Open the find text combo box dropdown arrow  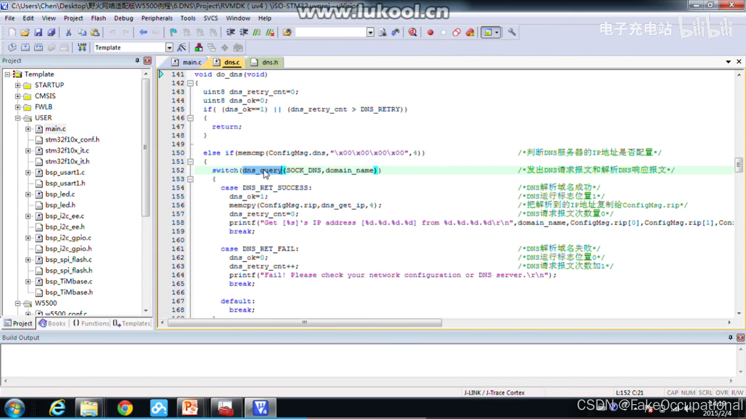370,32
